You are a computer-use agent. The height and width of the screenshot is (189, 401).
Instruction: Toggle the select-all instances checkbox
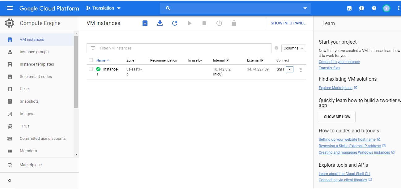click(91, 60)
